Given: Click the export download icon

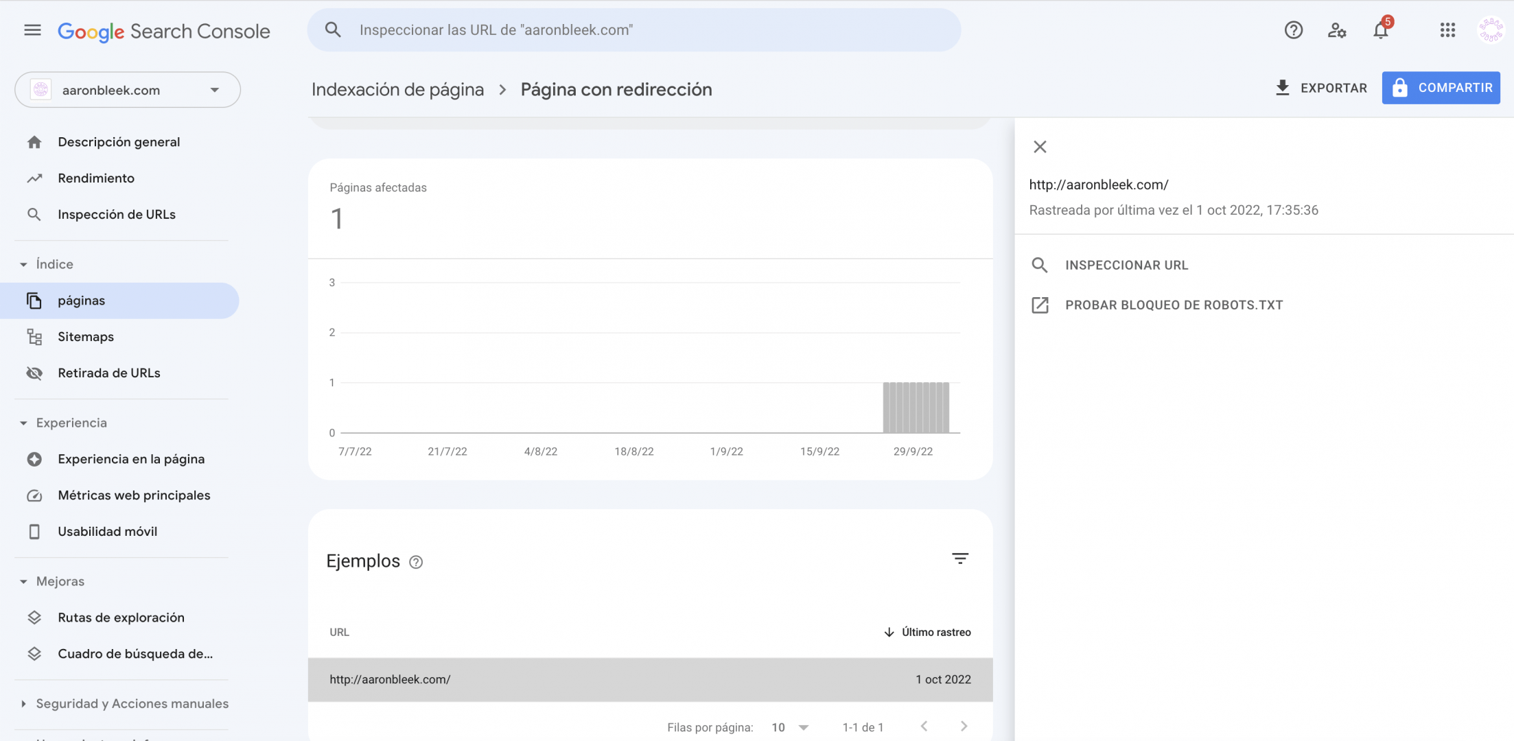Looking at the screenshot, I should click(1282, 88).
